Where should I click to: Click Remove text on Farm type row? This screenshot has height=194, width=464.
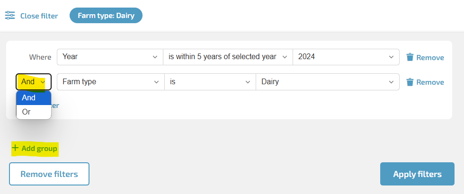pos(430,82)
